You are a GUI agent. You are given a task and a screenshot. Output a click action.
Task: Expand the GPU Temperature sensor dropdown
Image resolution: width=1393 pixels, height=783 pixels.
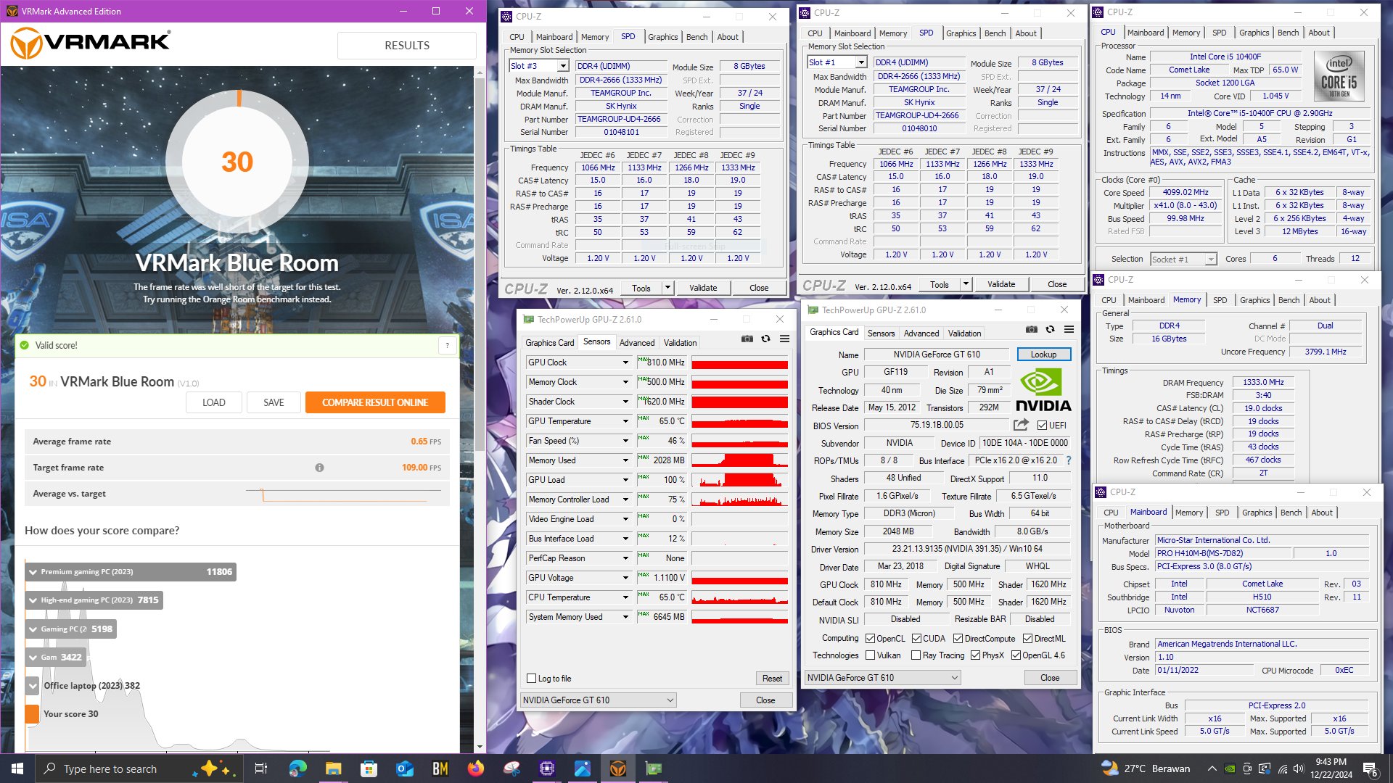[625, 421]
